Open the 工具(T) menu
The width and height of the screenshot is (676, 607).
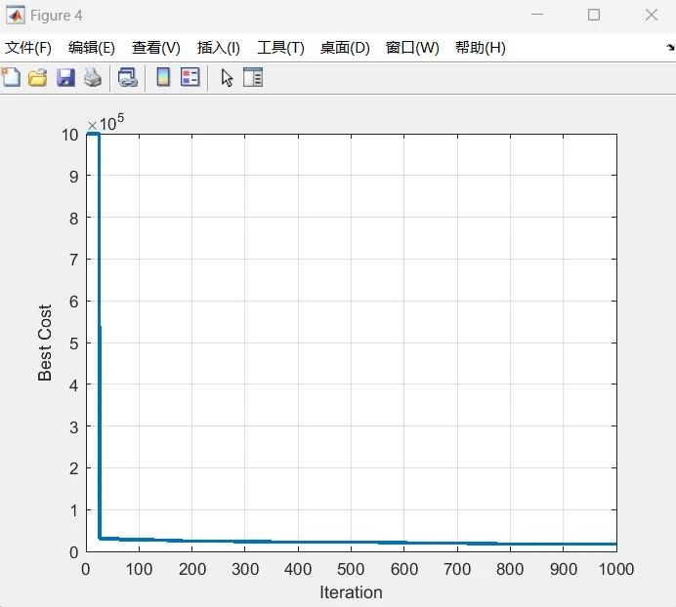tap(280, 48)
